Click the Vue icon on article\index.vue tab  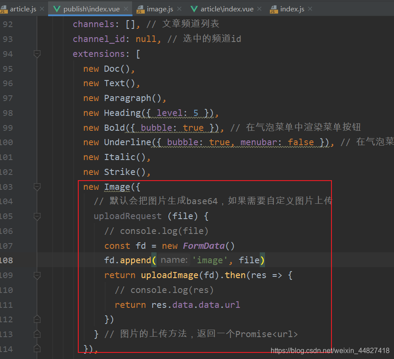click(194, 9)
